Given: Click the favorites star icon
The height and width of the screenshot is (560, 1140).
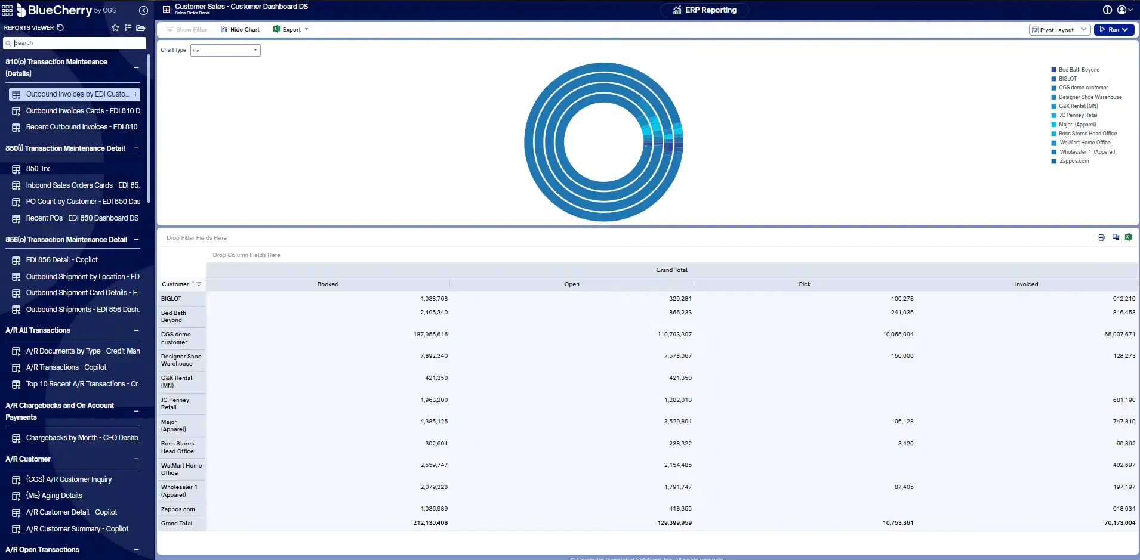Looking at the screenshot, I should coord(115,27).
